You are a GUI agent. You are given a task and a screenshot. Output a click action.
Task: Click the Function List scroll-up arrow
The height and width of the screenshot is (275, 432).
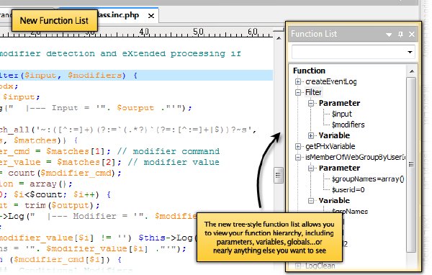[412, 71]
